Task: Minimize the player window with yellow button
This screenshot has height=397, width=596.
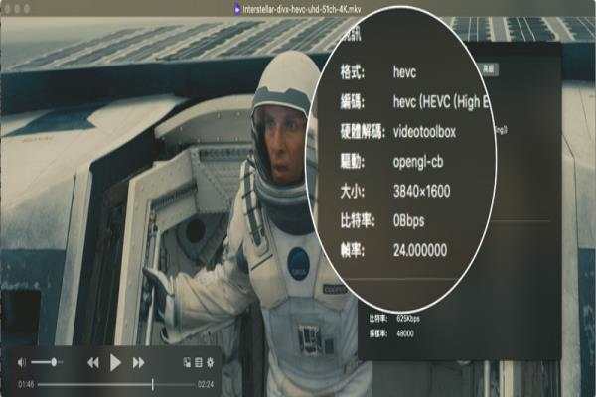Action: [x=17, y=8]
